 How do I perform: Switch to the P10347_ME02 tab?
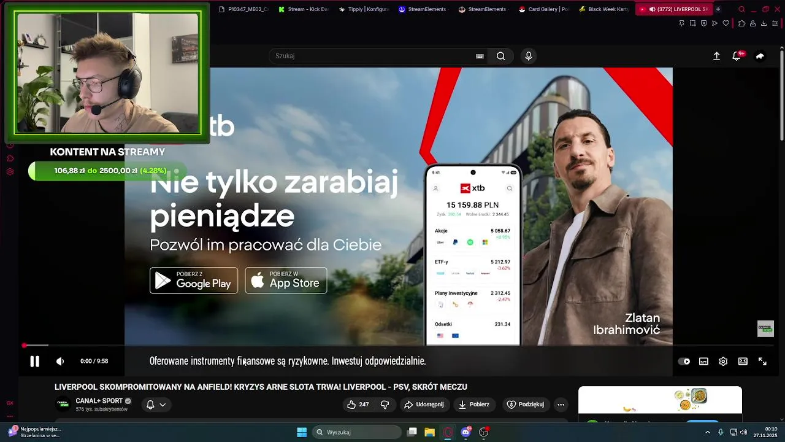[x=243, y=9]
